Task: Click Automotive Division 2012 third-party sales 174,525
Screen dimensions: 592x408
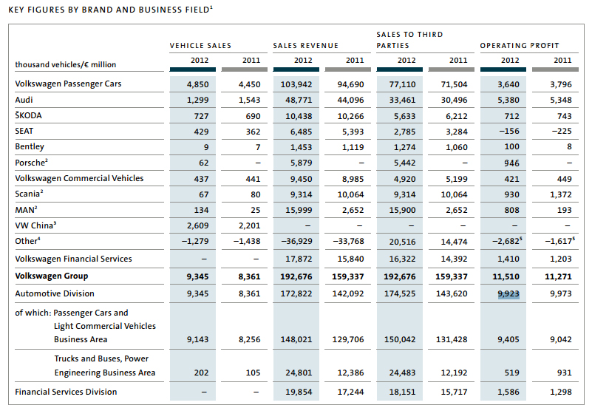Action: click(399, 293)
